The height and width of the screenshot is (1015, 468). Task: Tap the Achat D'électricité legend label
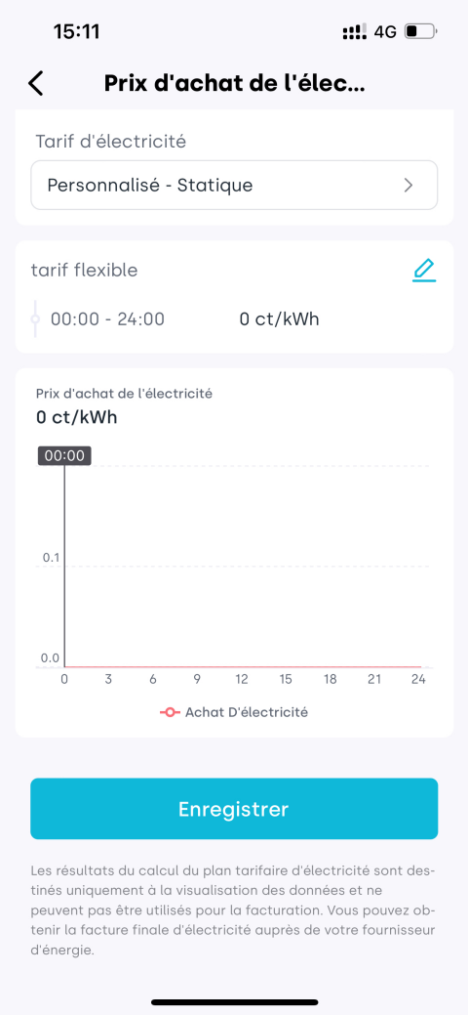[247, 713]
